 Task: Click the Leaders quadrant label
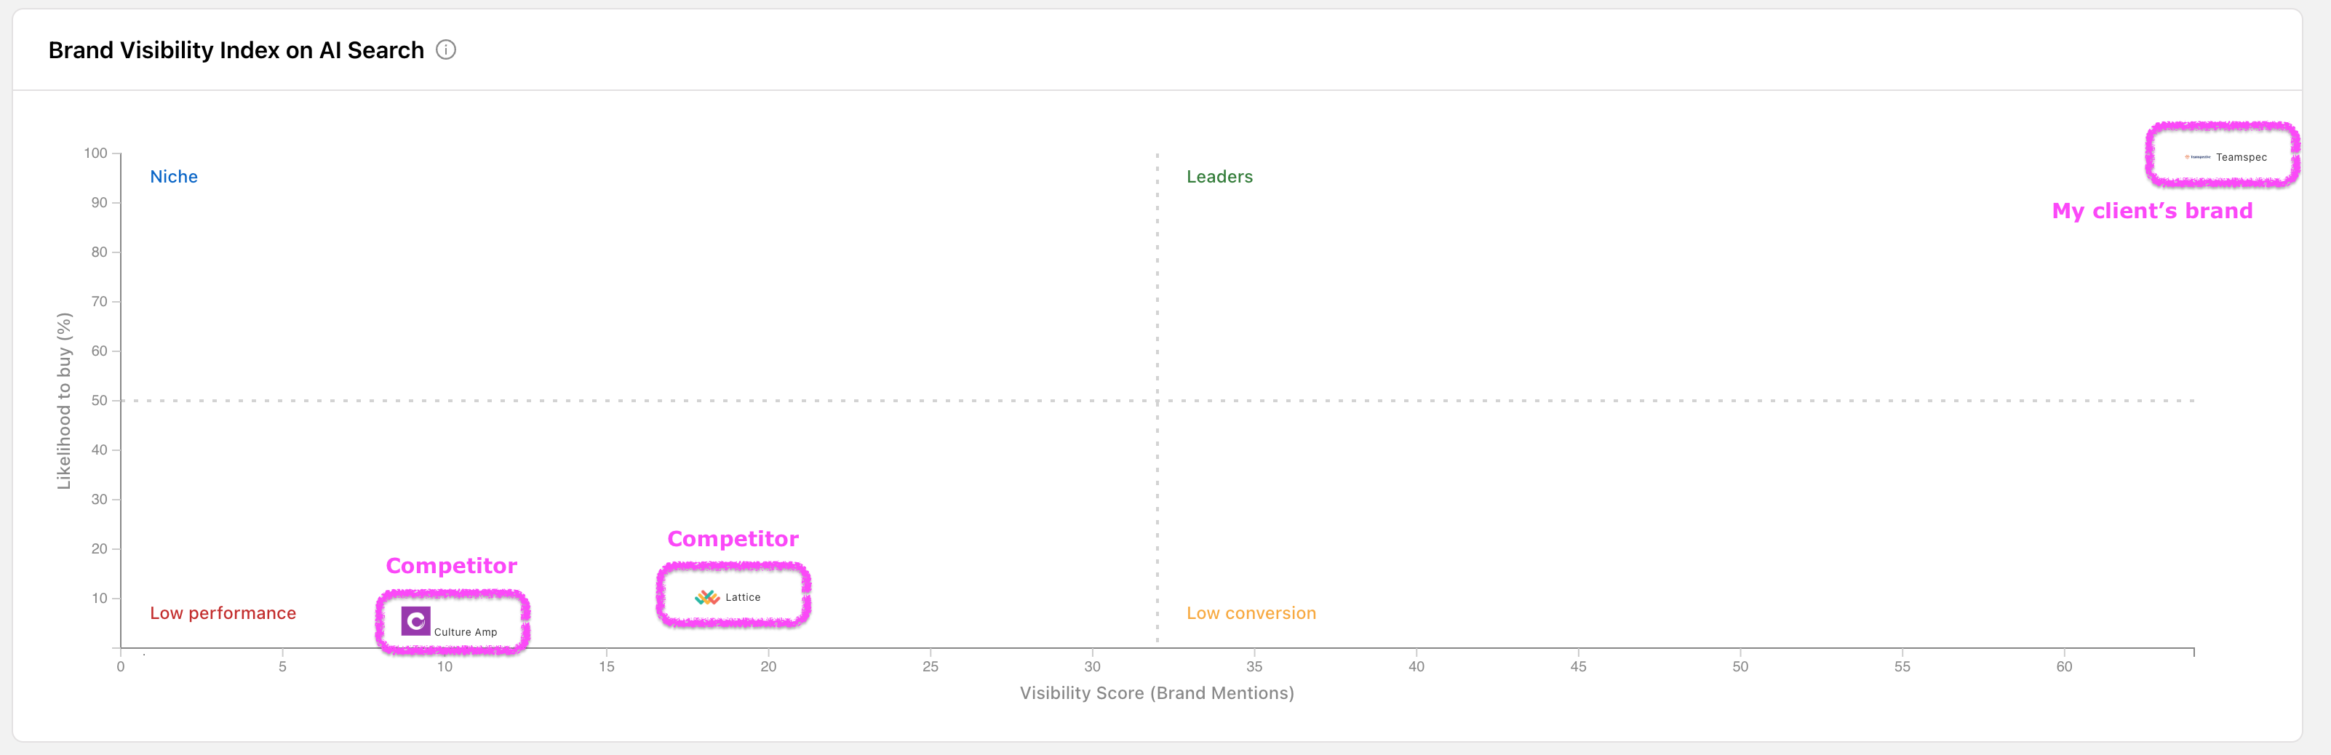[x=1219, y=176]
